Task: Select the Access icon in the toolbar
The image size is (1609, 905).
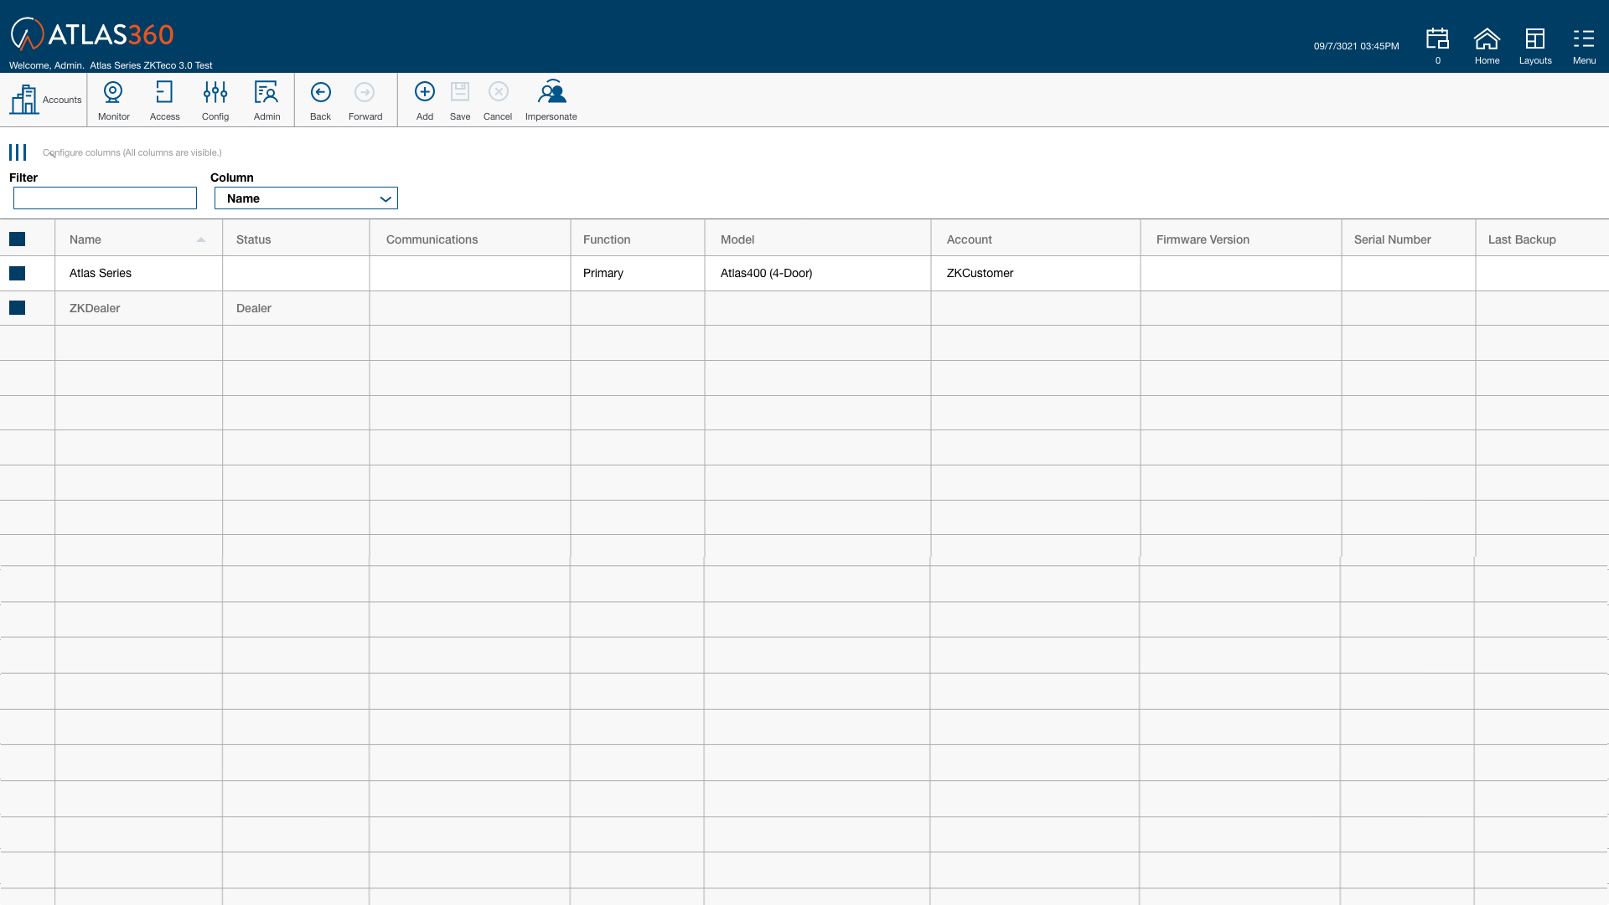Action: pyautogui.click(x=164, y=99)
